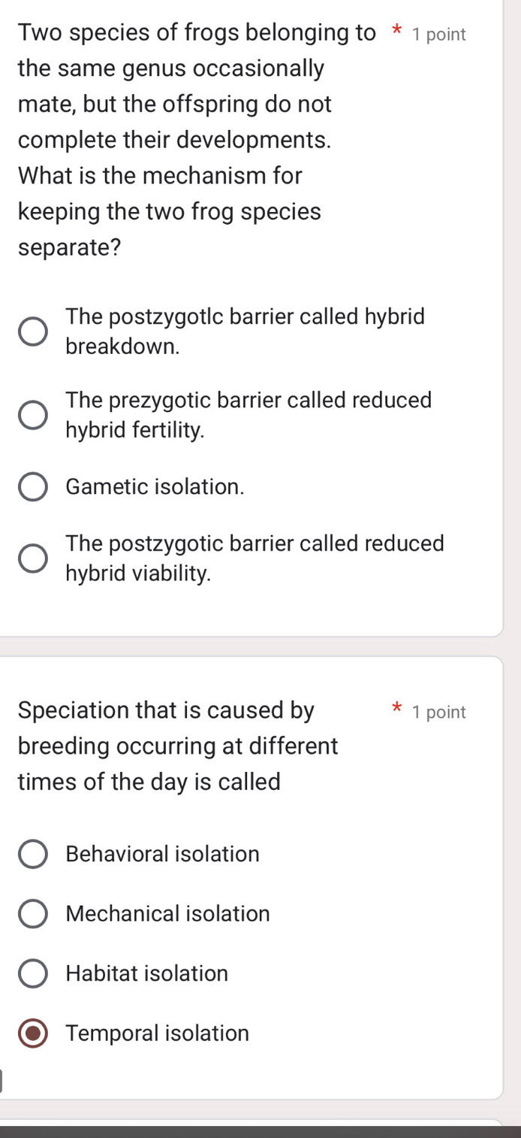The width and height of the screenshot is (521, 1138).
Task: Click the red asterisk beside second question
Action: (396, 710)
